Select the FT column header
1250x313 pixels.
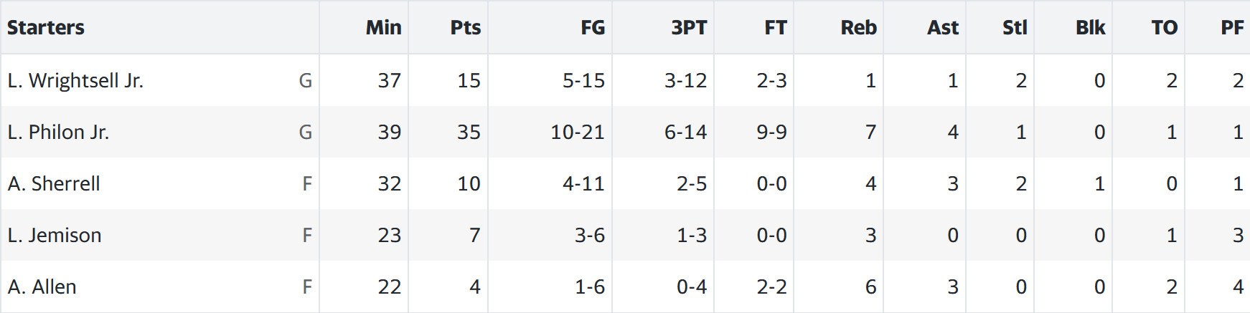pyautogui.click(x=775, y=27)
